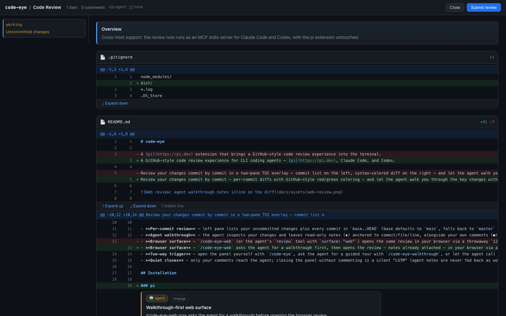Click the 1 item counter
Image resolution: width=506 pixels, height=316 pixels.
click(72, 7)
